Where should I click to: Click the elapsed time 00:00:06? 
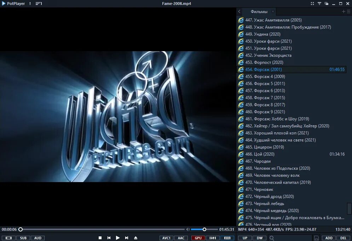(9, 229)
